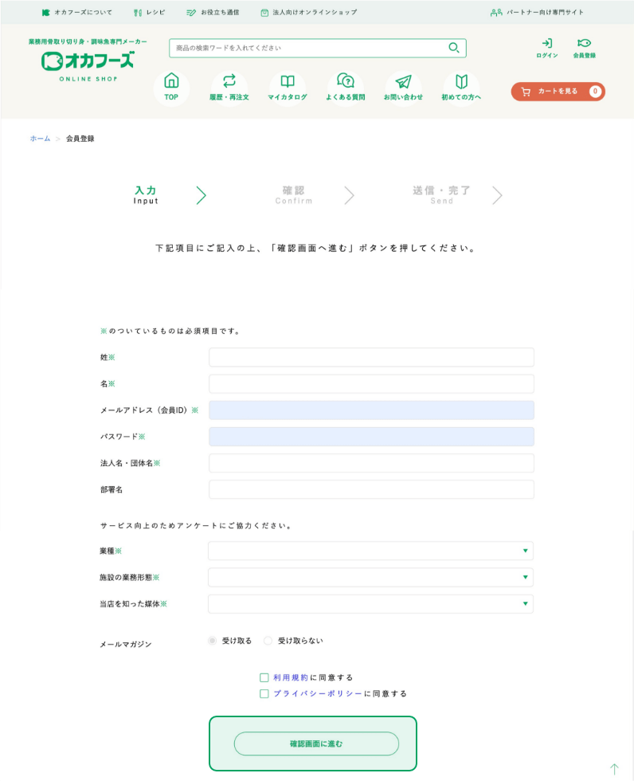The width and height of the screenshot is (634, 781).
Task: Expand the 当店を知った媒体 dropdown
Action: [370, 604]
